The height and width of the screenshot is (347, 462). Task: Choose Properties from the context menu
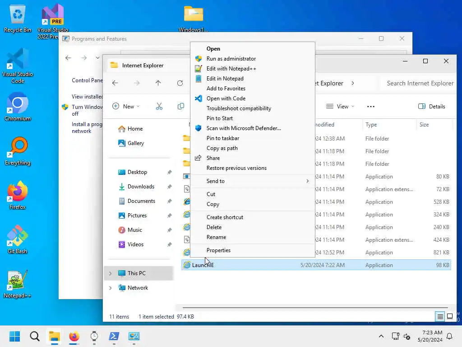(253, 250)
